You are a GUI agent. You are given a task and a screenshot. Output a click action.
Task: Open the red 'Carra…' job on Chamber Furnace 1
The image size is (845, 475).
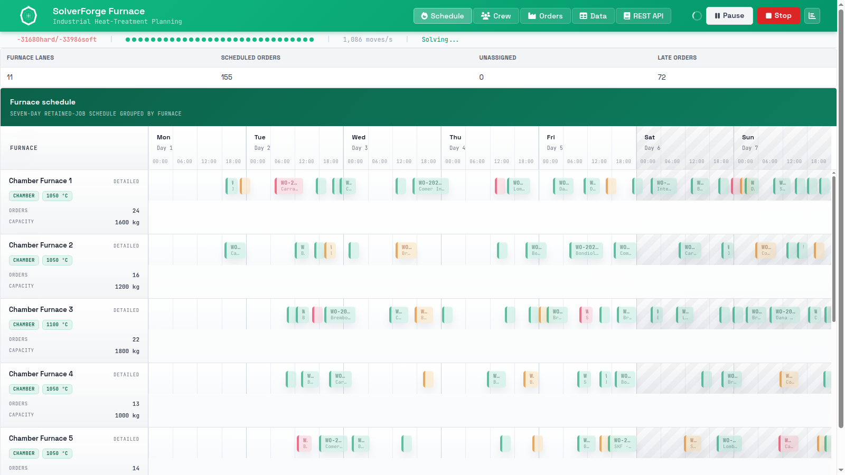click(x=289, y=186)
